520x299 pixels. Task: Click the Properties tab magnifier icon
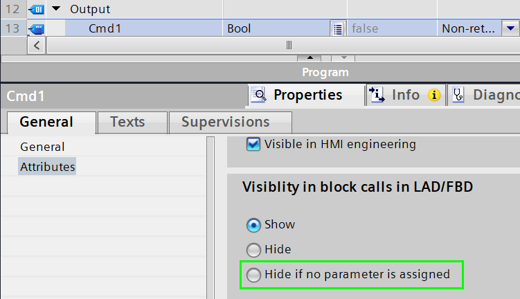pyautogui.click(x=258, y=96)
